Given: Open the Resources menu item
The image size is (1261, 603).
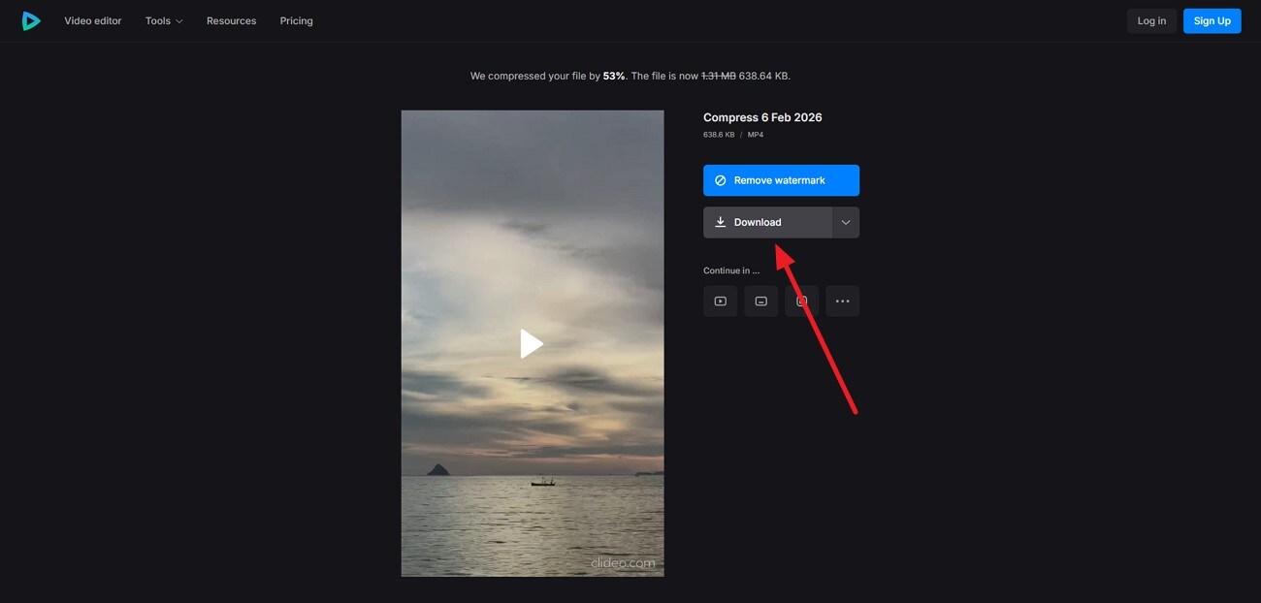Looking at the screenshot, I should point(231,19).
